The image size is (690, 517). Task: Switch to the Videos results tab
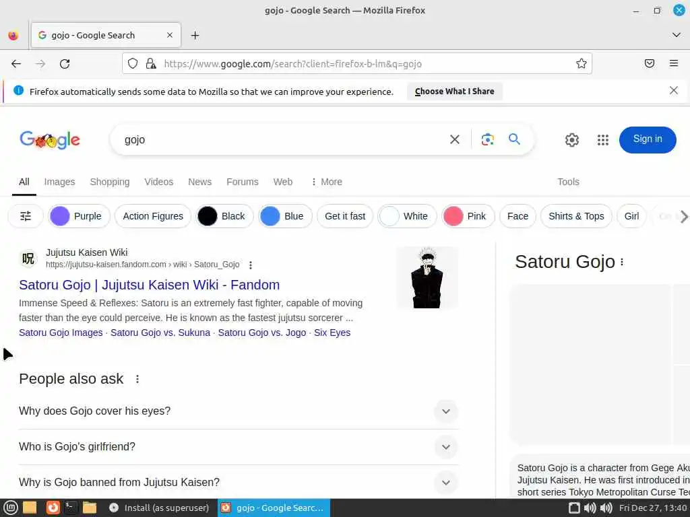coord(159,182)
